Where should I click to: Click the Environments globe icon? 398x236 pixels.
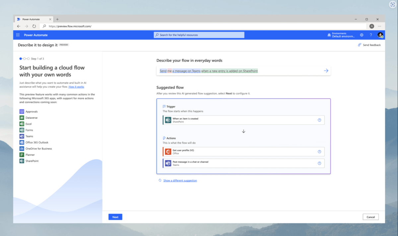coord(329,35)
